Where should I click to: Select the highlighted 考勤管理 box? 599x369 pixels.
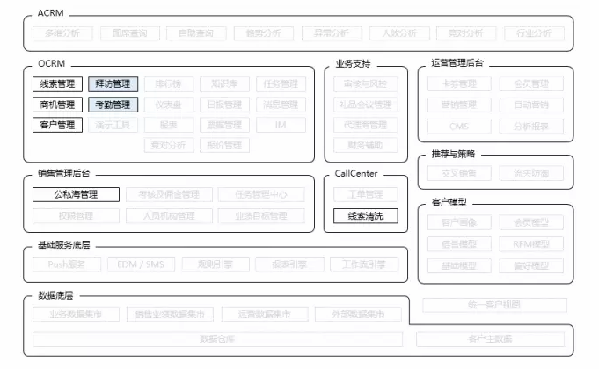(x=113, y=105)
